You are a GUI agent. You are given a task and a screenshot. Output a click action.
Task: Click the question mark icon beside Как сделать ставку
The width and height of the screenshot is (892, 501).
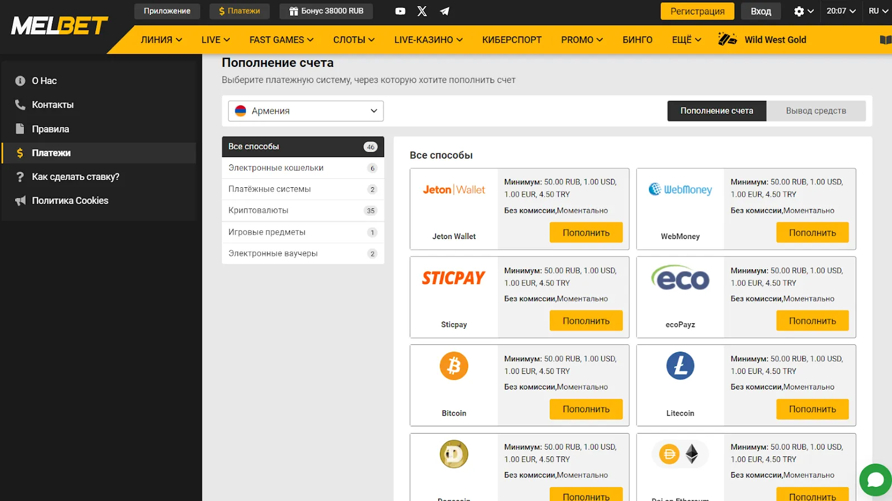click(x=20, y=177)
